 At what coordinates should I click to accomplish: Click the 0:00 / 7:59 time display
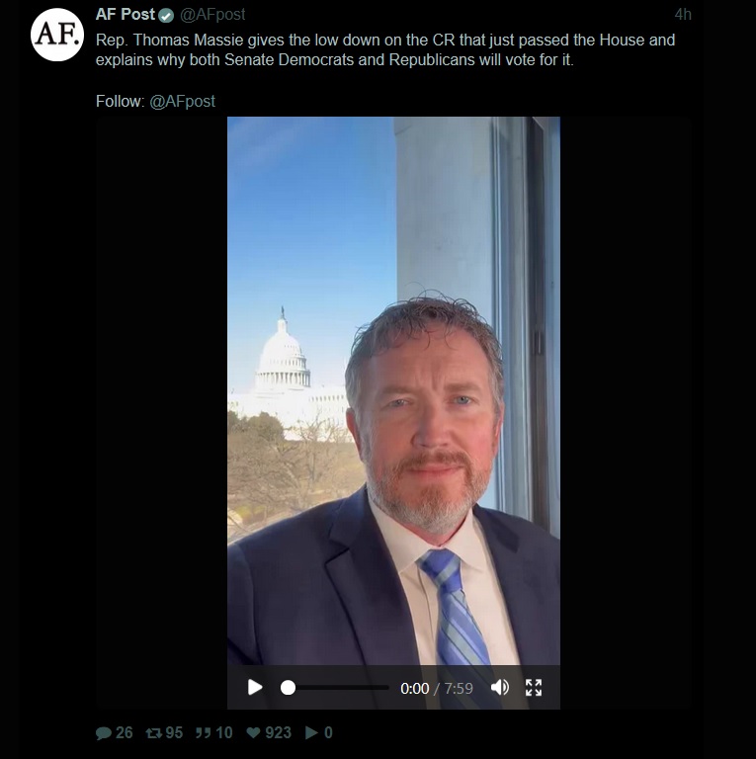pos(437,688)
